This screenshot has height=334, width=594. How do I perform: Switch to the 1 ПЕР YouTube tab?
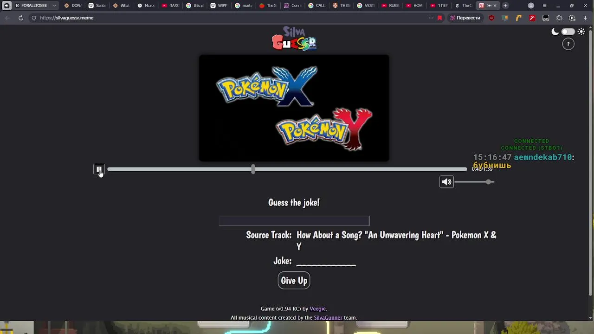(439, 6)
